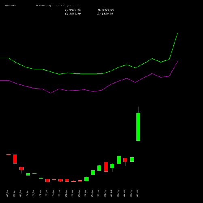The width and height of the screenshot is (203, 203).
Task: Select the red candlestick for 04 Feb
Action: coord(125,160)
